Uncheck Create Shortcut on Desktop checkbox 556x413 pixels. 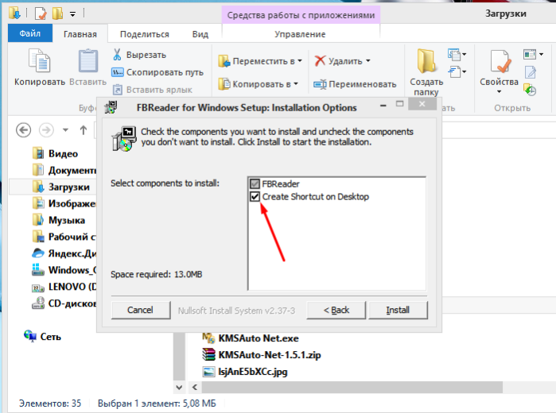(255, 197)
